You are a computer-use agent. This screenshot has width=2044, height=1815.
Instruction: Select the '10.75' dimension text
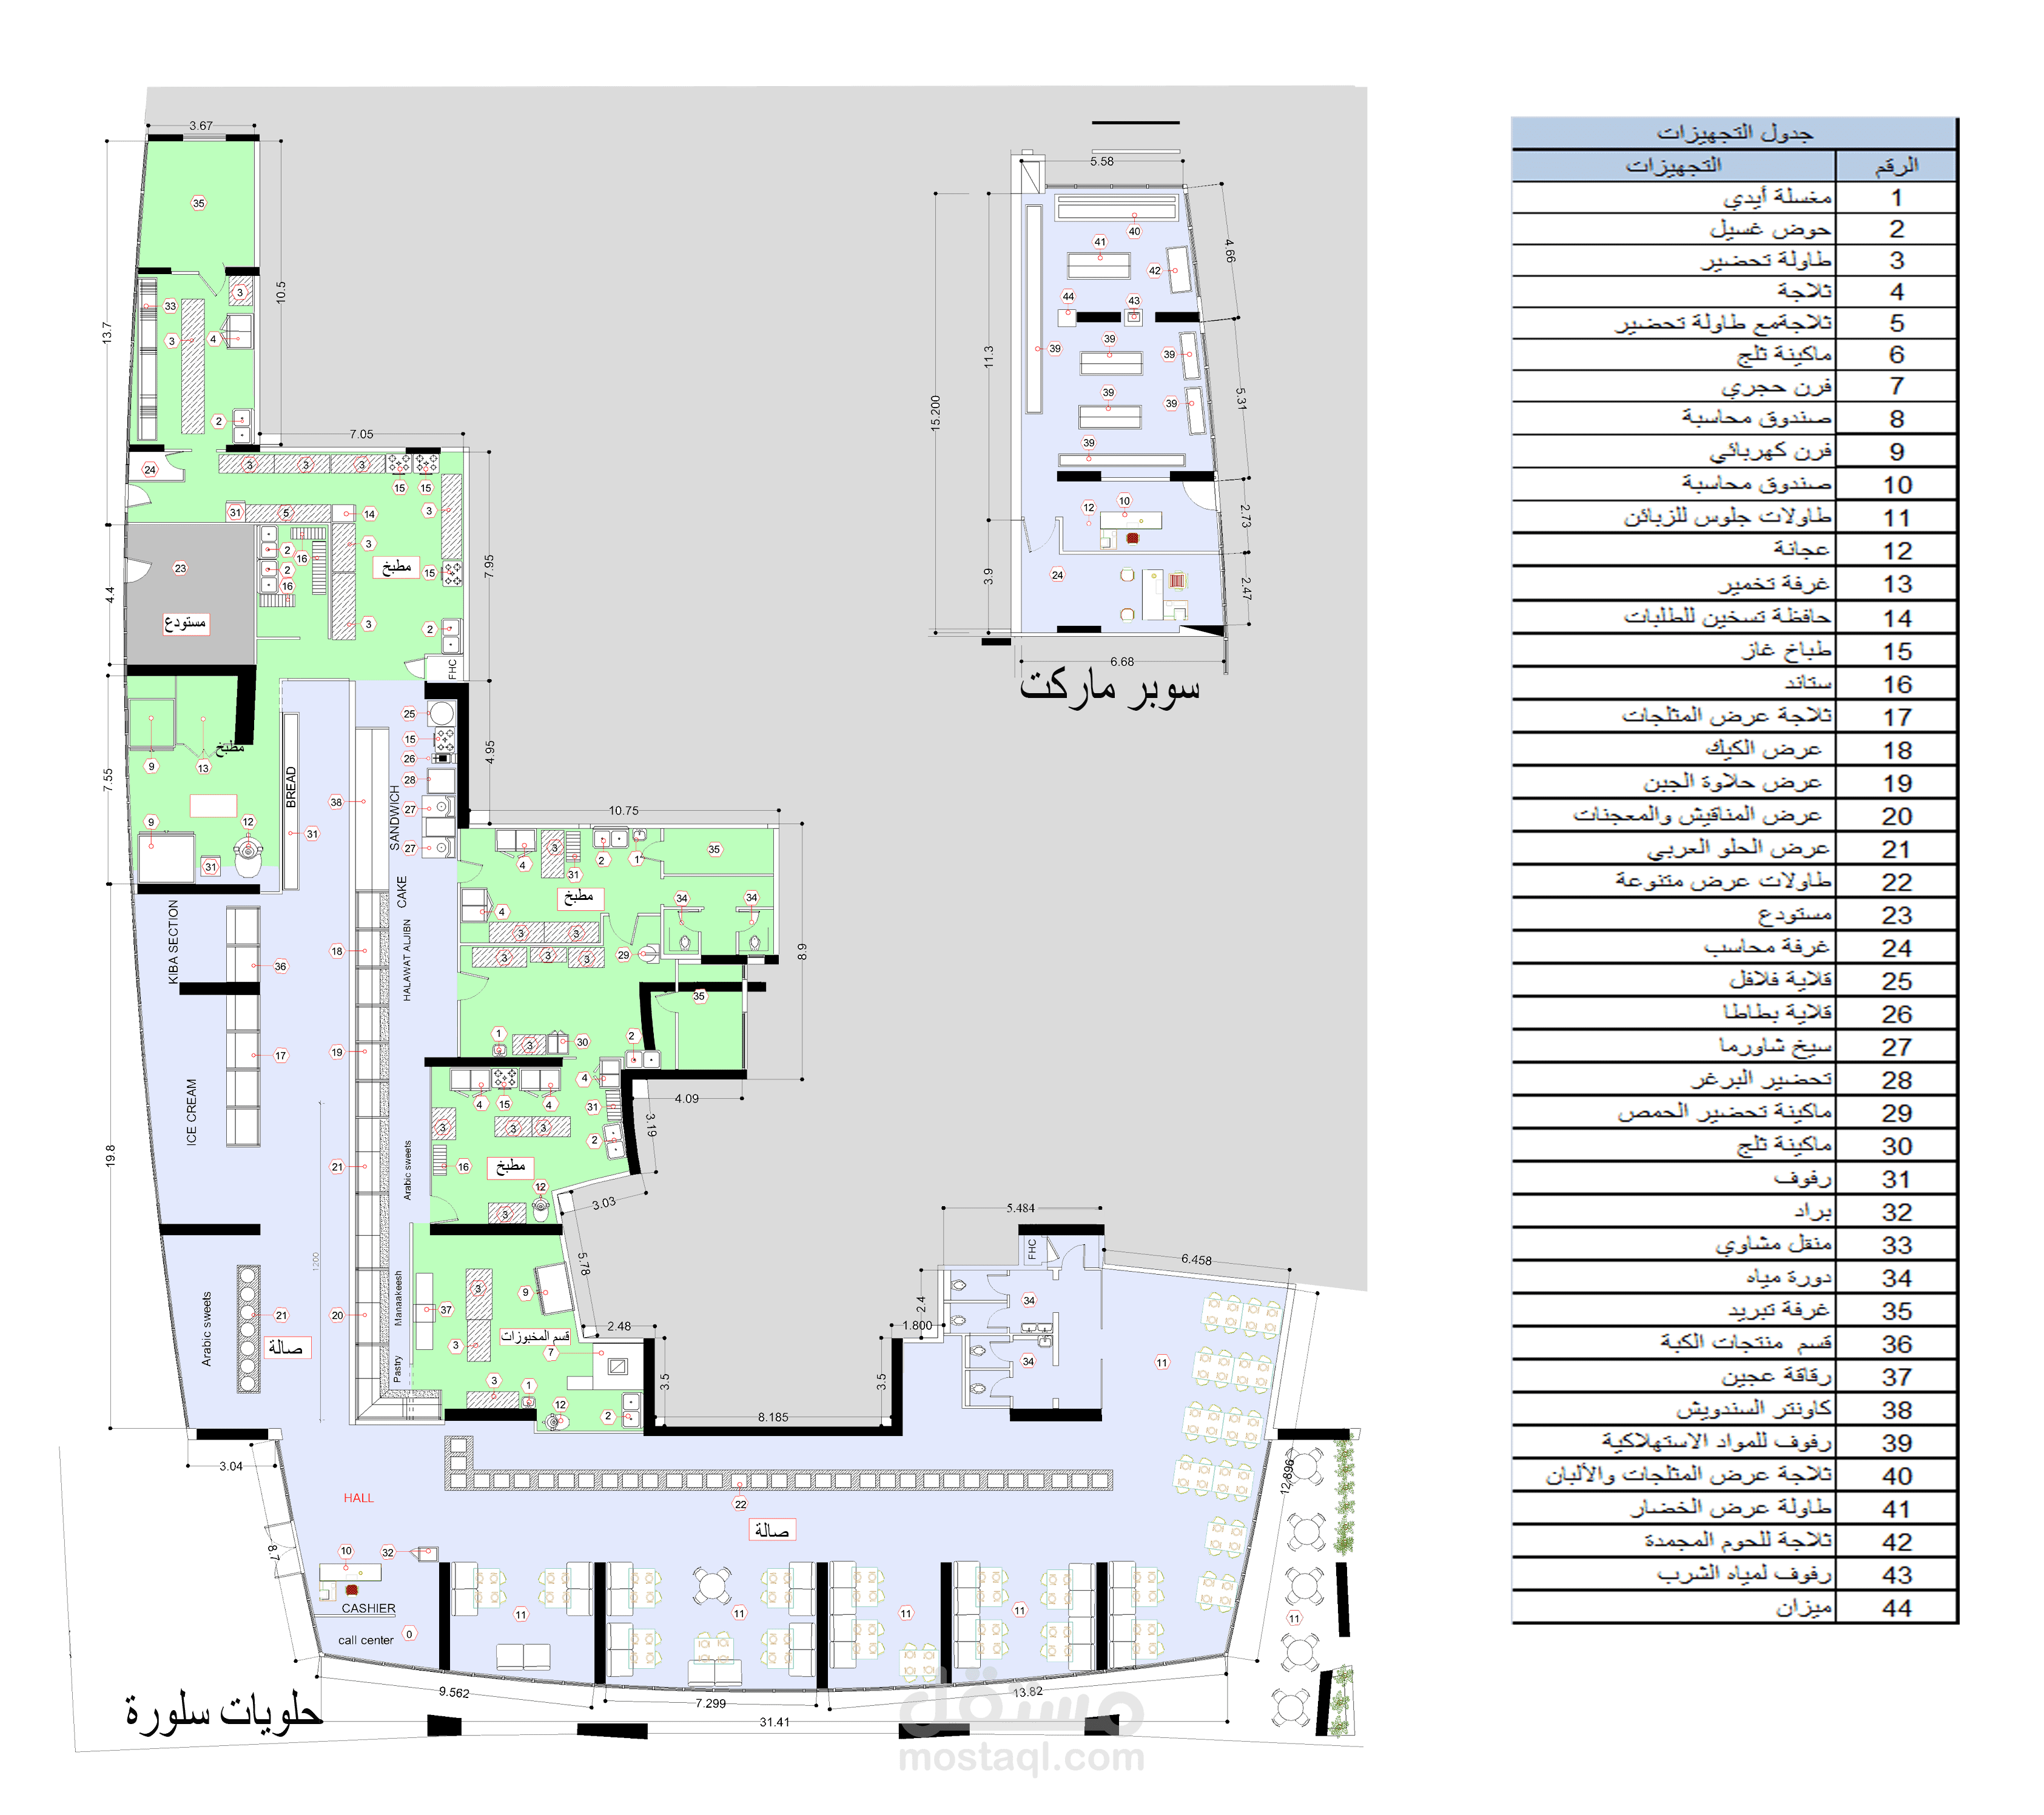(623, 811)
